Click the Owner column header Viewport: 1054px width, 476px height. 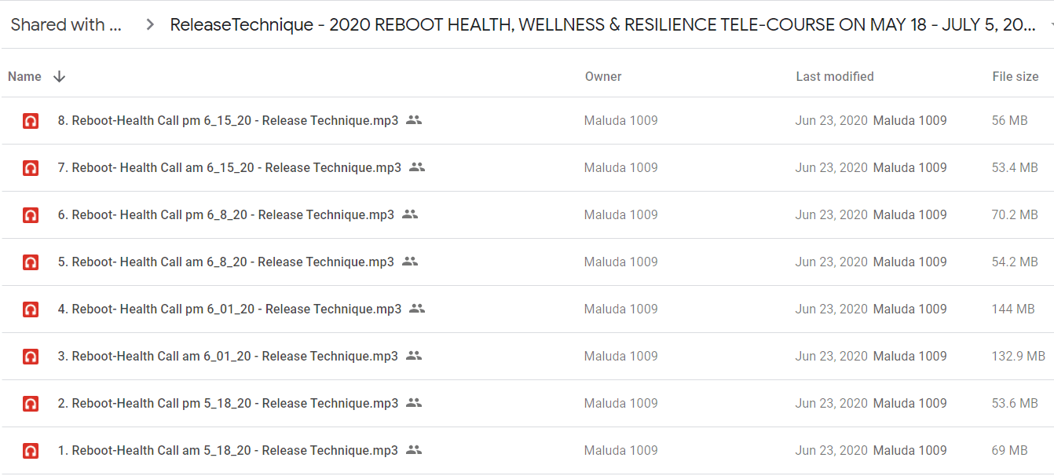[603, 76]
